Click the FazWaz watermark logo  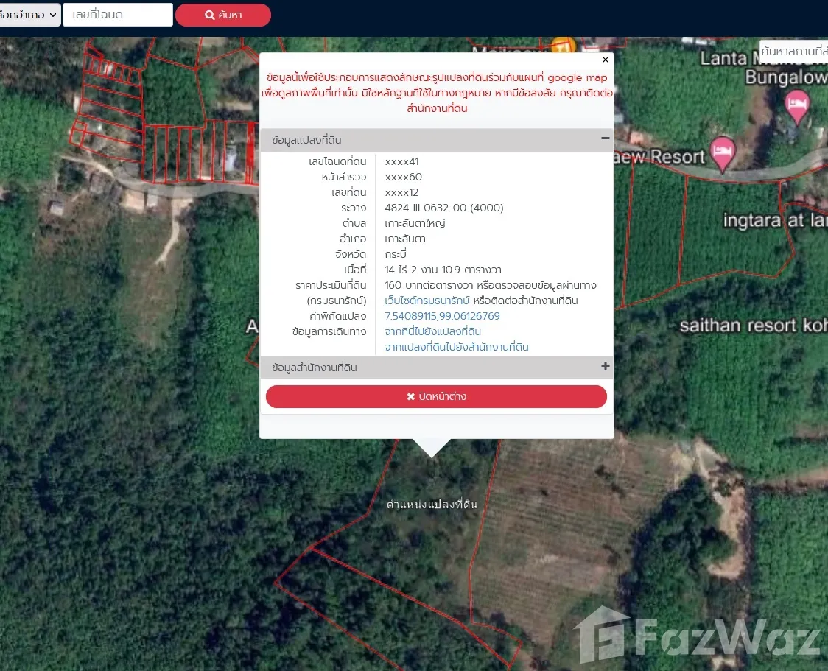(696, 636)
